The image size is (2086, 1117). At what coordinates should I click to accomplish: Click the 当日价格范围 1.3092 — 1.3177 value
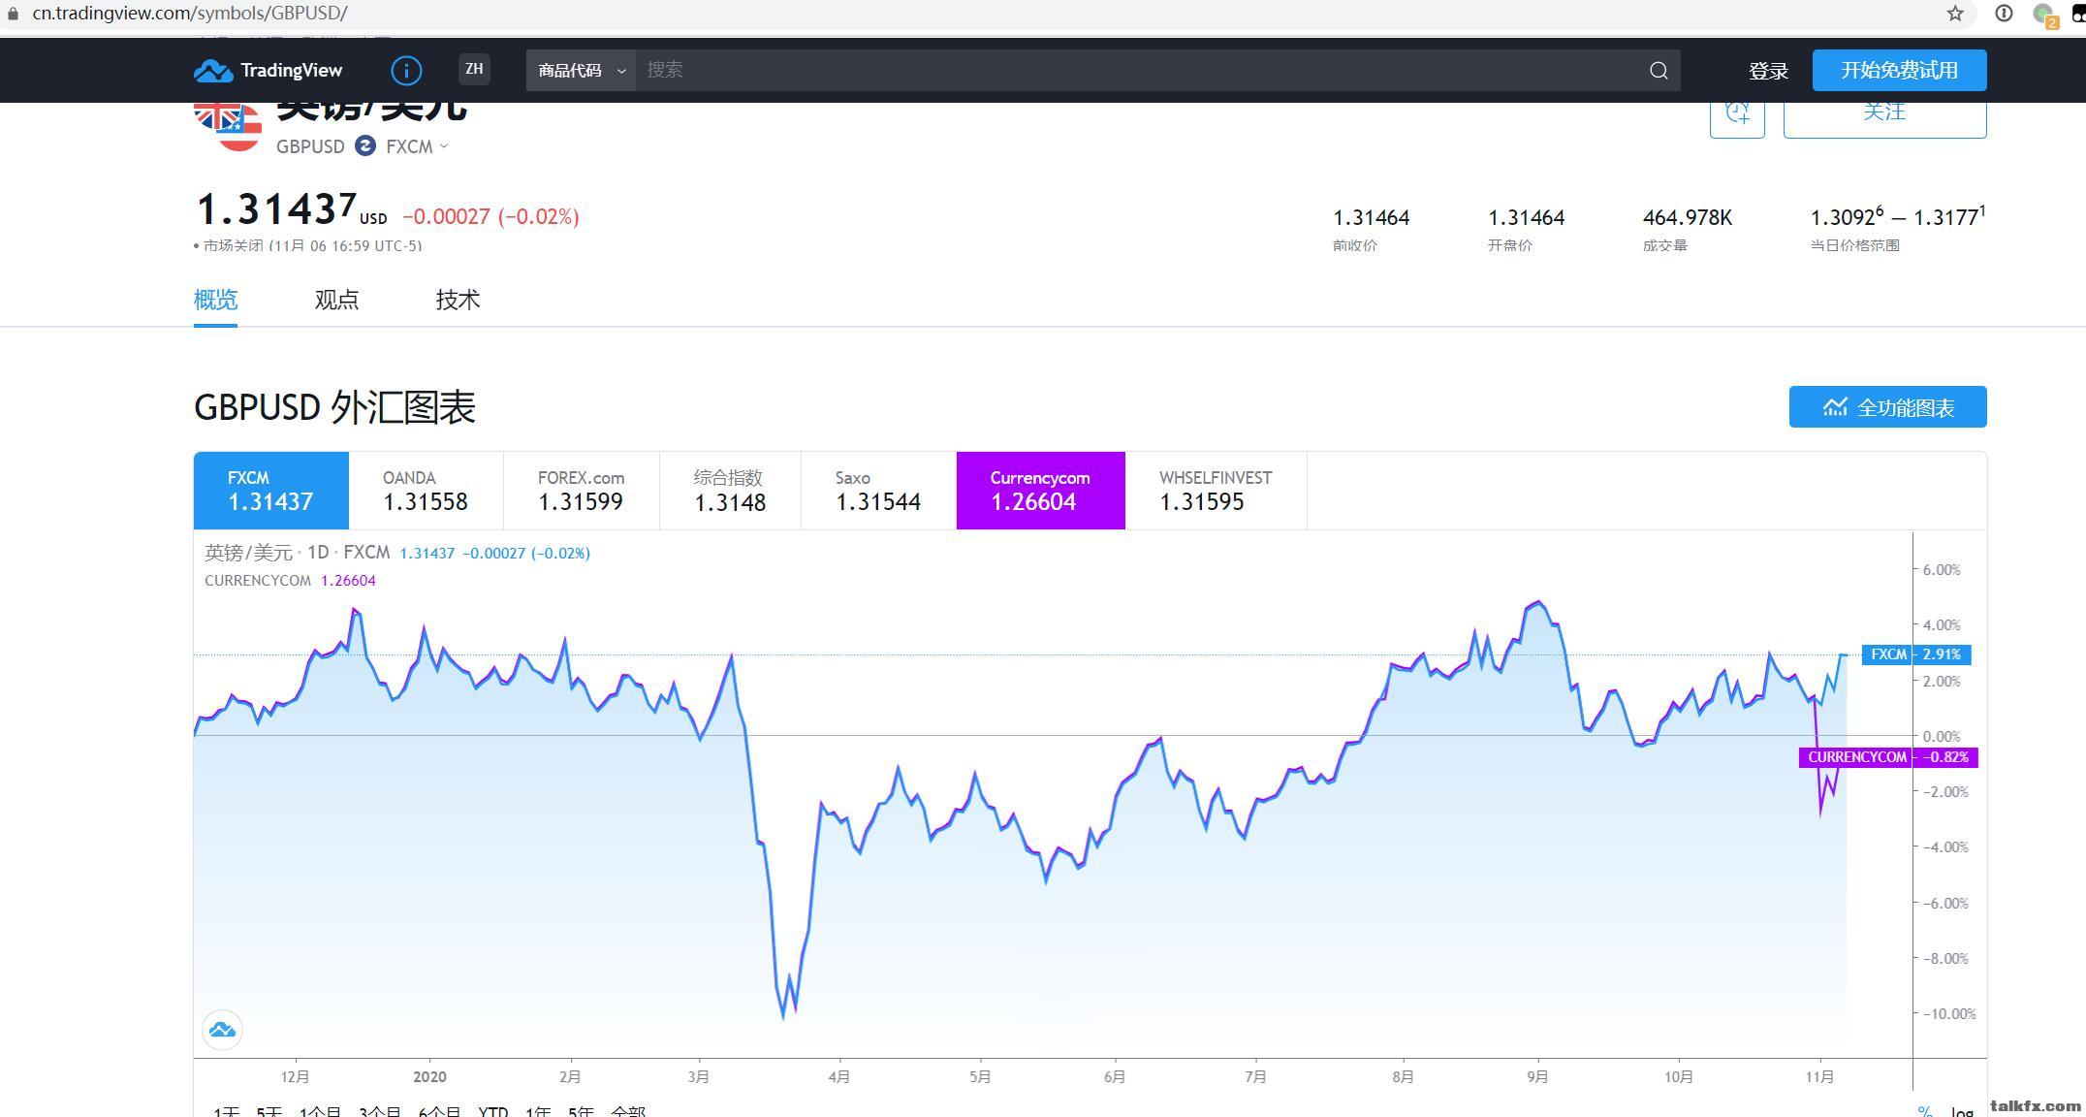(x=1898, y=216)
